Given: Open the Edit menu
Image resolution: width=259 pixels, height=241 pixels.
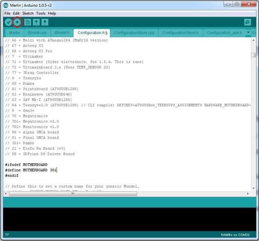Looking at the screenshot, I should point(16,13).
